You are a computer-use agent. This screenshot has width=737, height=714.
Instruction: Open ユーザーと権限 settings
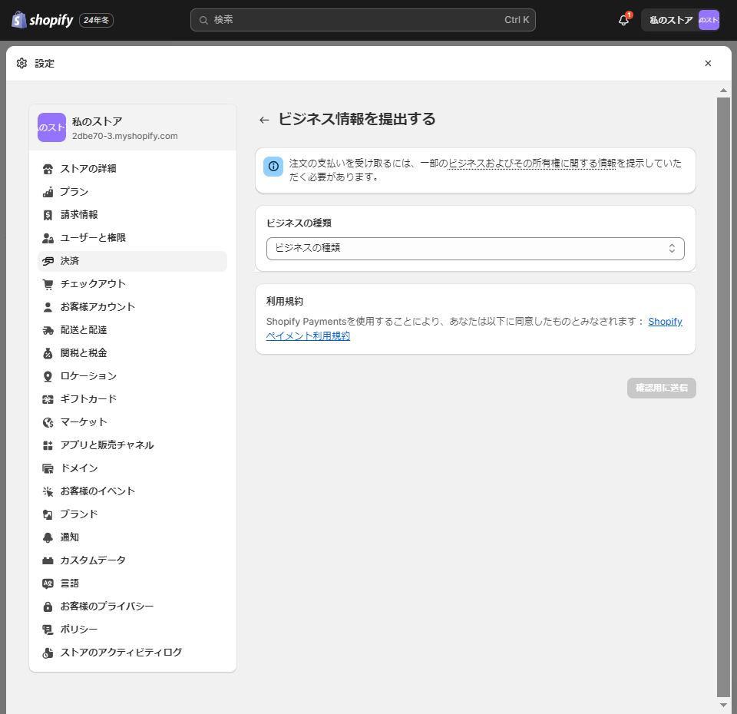132,238
